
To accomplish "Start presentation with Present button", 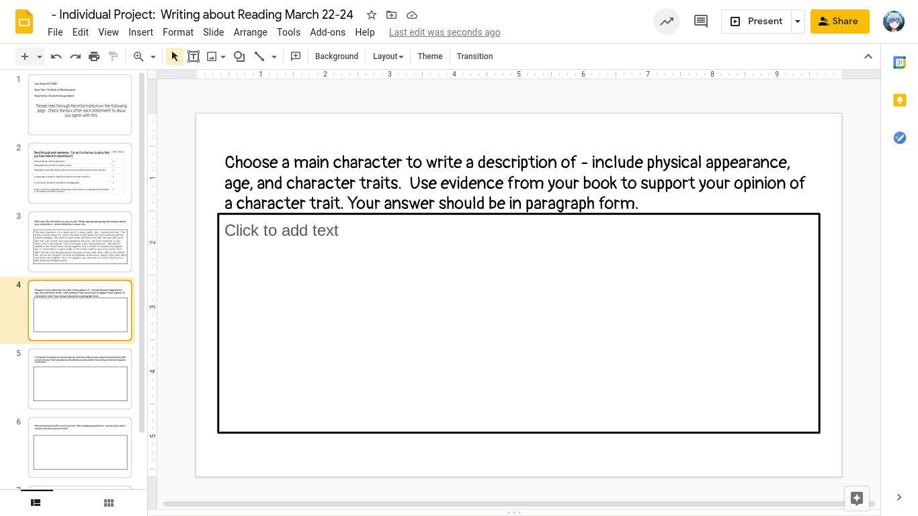I will [x=756, y=21].
